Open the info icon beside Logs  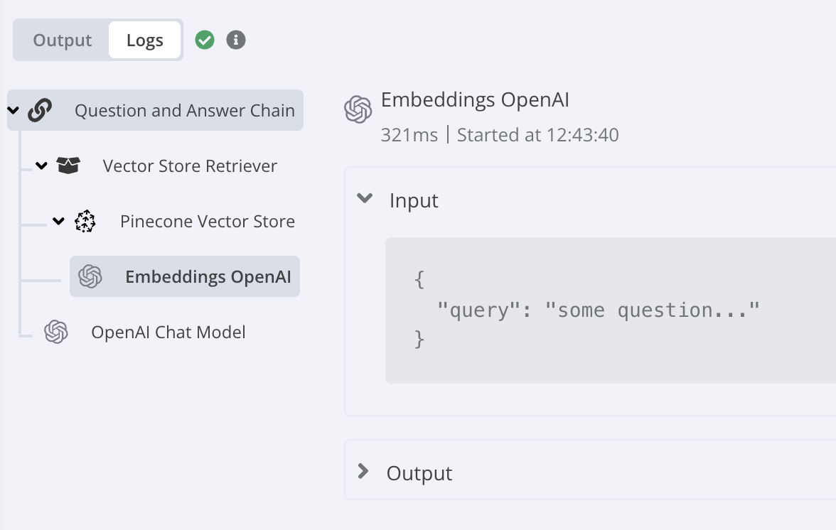(x=236, y=40)
